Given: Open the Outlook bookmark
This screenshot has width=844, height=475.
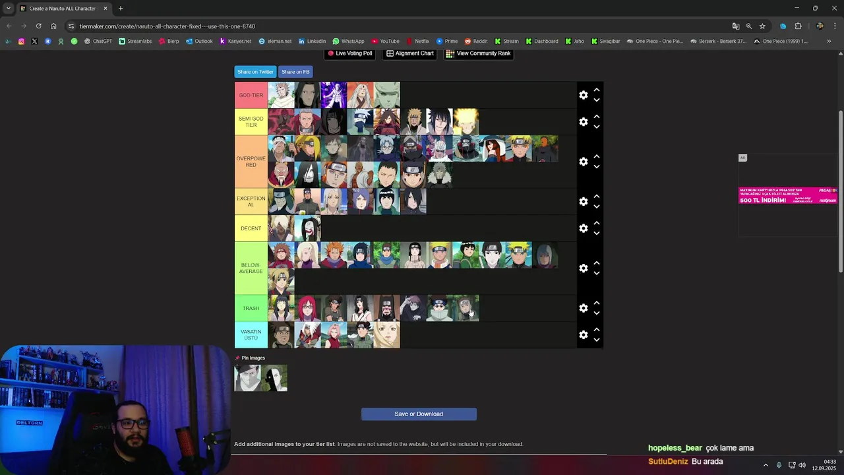Looking at the screenshot, I should coord(199,41).
